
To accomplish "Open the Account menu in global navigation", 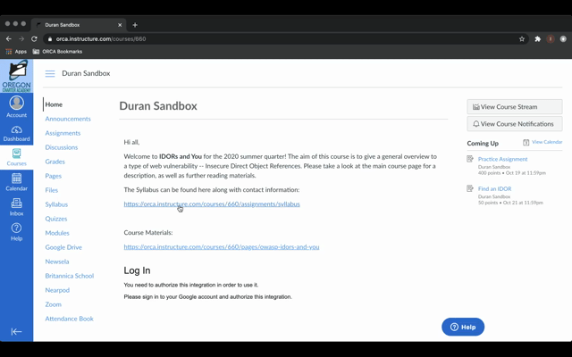I will click(x=16, y=107).
